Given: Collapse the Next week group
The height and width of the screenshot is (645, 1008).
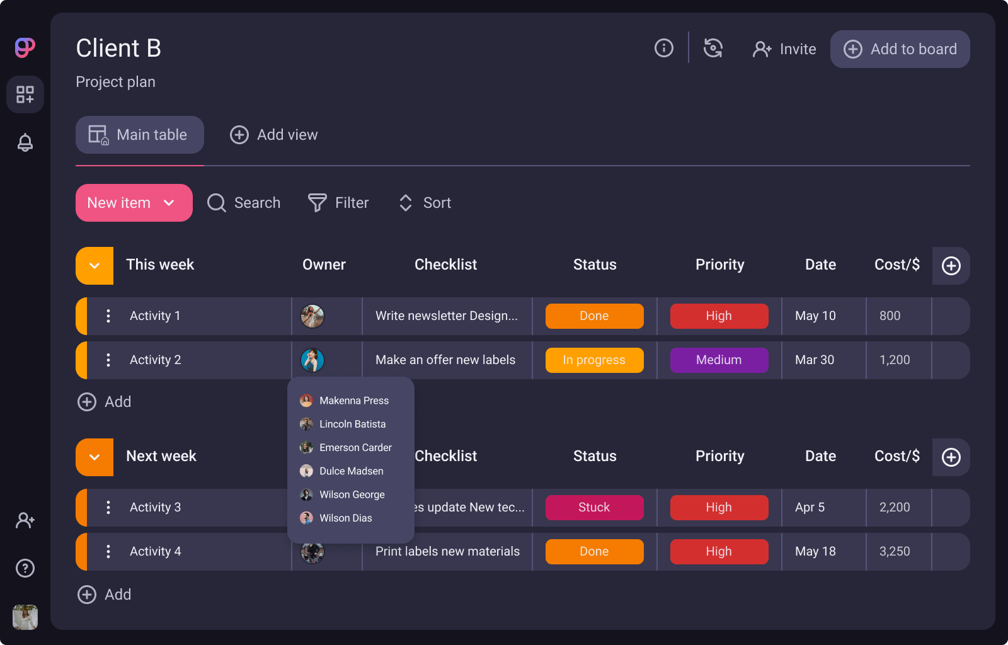Looking at the screenshot, I should [94, 457].
